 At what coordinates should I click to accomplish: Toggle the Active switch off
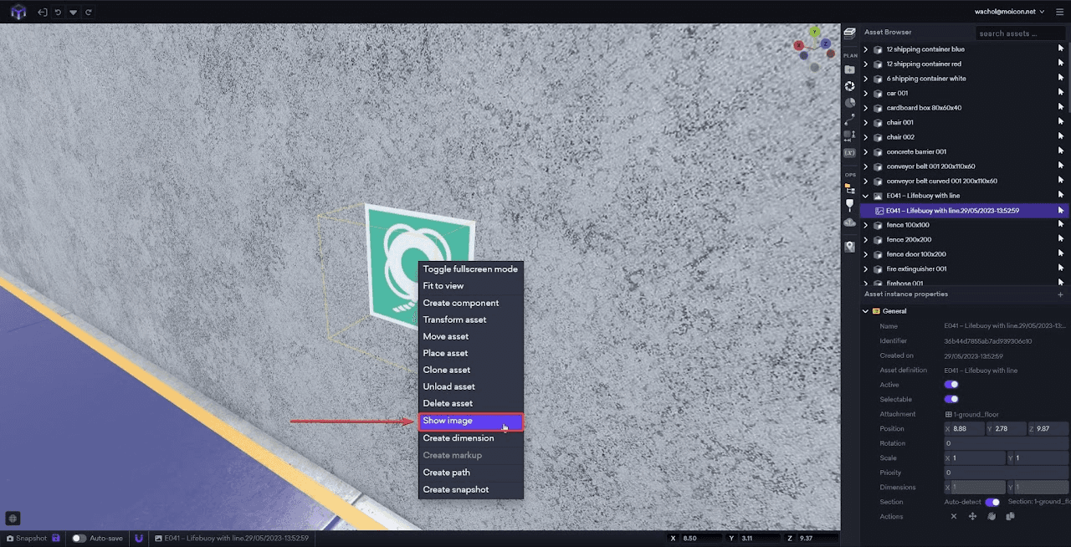tap(951, 385)
